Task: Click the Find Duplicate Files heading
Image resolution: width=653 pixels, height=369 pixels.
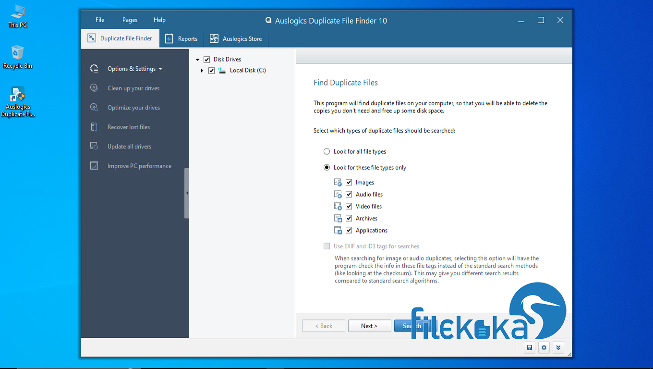Action: click(x=346, y=83)
